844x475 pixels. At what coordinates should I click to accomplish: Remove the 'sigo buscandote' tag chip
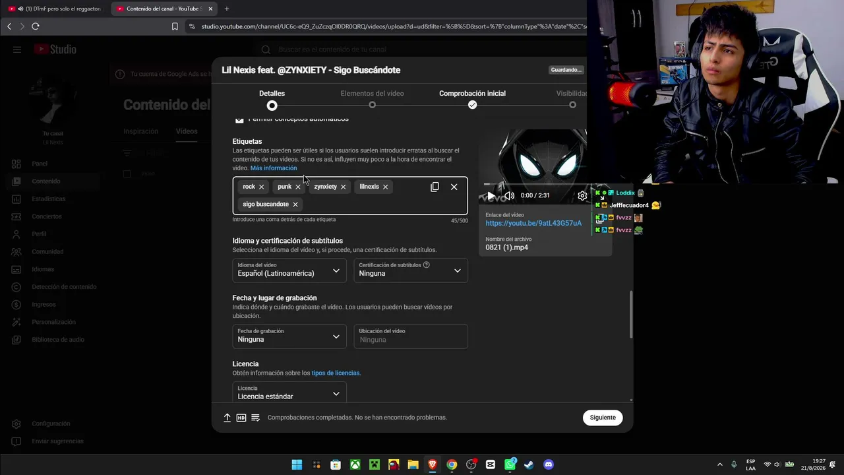pyautogui.click(x=295, y=205)
